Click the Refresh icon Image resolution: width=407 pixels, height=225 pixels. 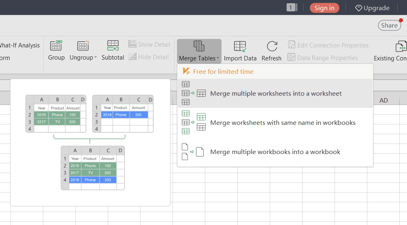[x=272, y=46]
